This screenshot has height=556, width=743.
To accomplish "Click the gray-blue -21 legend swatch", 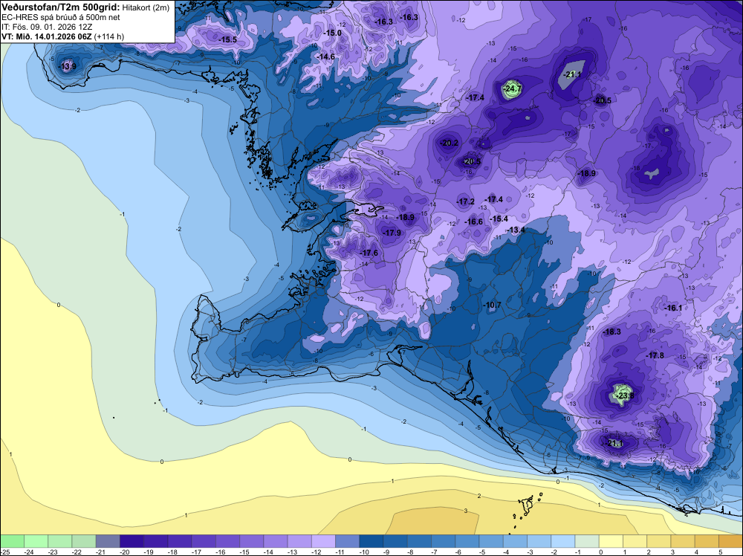I will (108, 541).
